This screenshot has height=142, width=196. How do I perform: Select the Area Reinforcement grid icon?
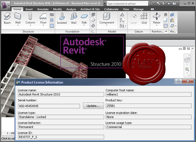(x=166, y=15)
